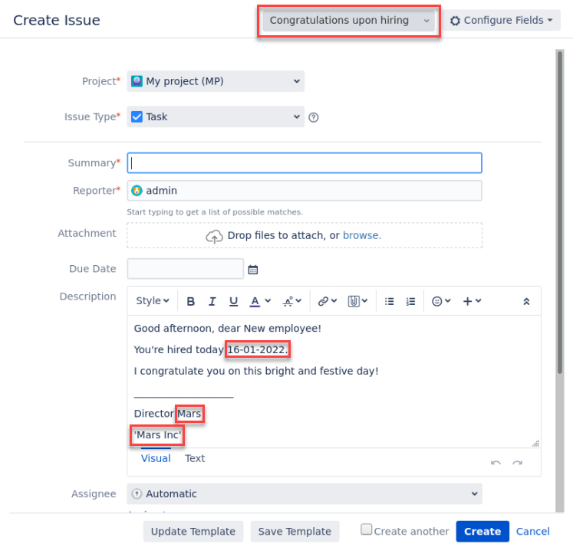Click the browse link to attach files

(361, 235)
